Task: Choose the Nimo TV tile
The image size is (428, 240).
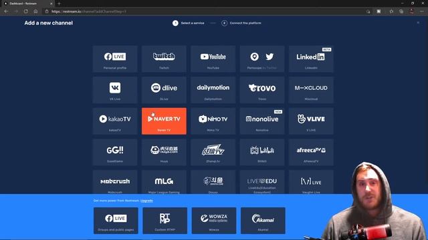Action: (x=213, y=121)
